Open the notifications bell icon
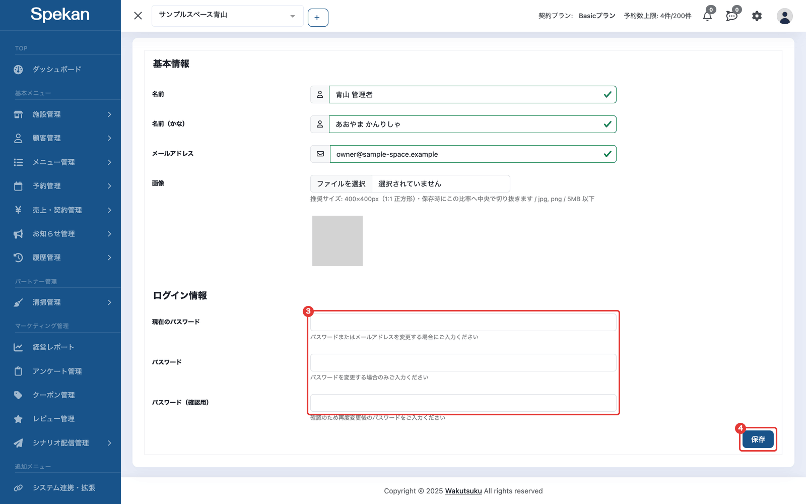Screen dimensions: 806x504 click(707, 16)
